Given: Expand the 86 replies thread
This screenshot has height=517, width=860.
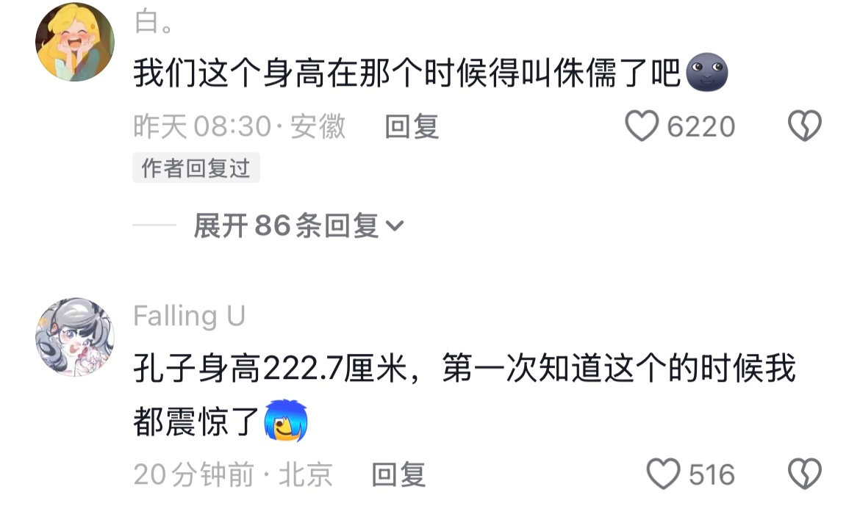Looking at the screenshot, I should pos(299,225).
